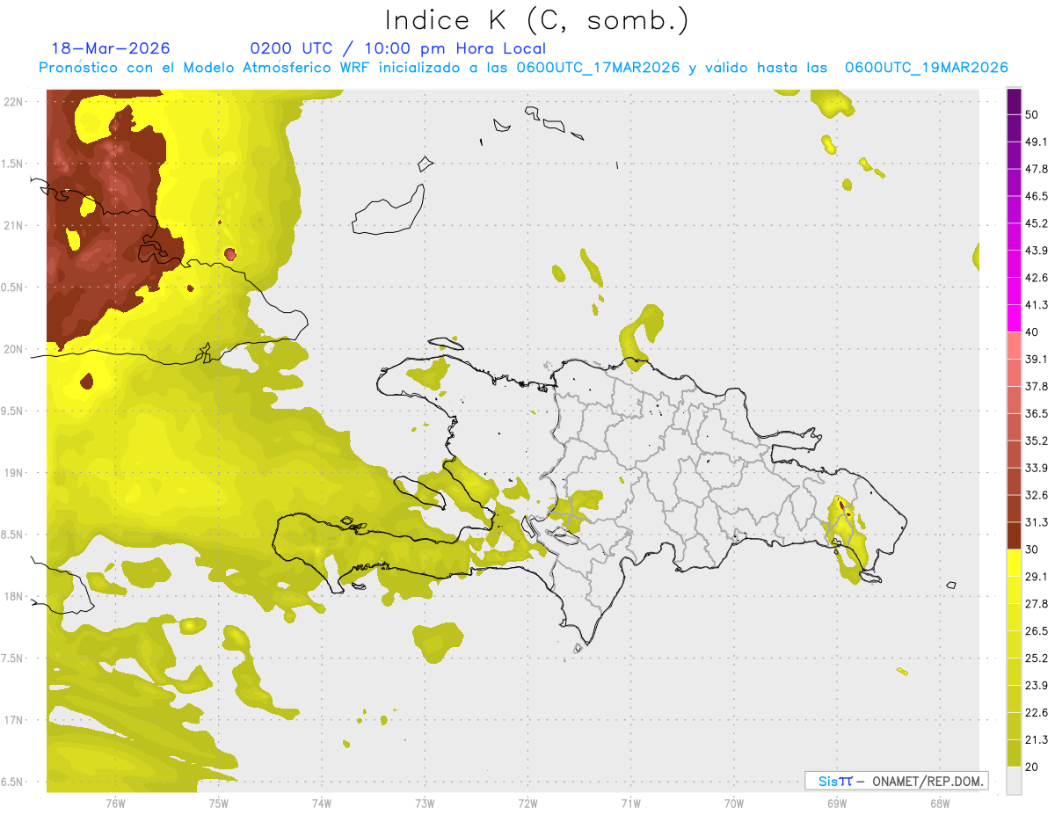Click the '42.6' color scale label
This screenshot has height=815, width=1055.
pos(1037,278)
